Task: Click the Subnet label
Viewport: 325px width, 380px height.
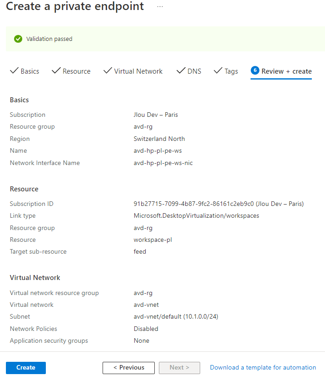Action: point(20,316)
